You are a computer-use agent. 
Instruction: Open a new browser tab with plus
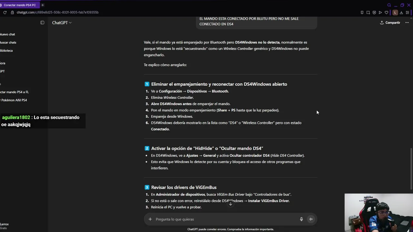point(43,5)
